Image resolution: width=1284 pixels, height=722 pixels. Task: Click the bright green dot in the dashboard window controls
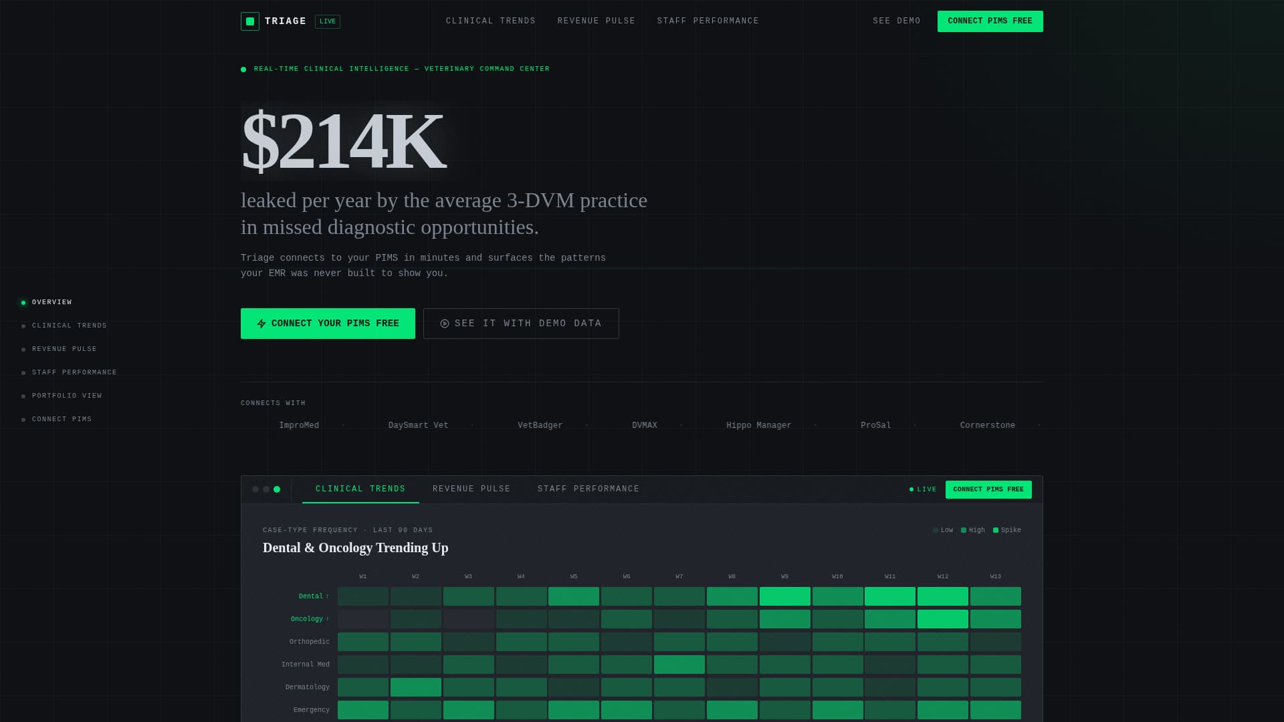277,489
